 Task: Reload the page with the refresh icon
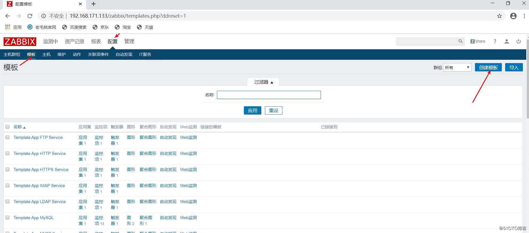click(30, 16)
